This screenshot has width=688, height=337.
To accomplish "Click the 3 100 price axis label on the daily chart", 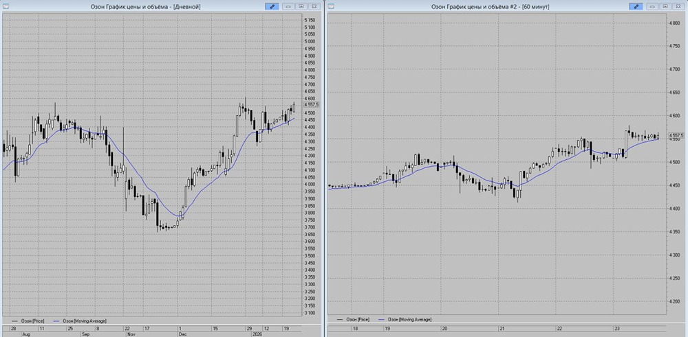I will tap(310, 313).
